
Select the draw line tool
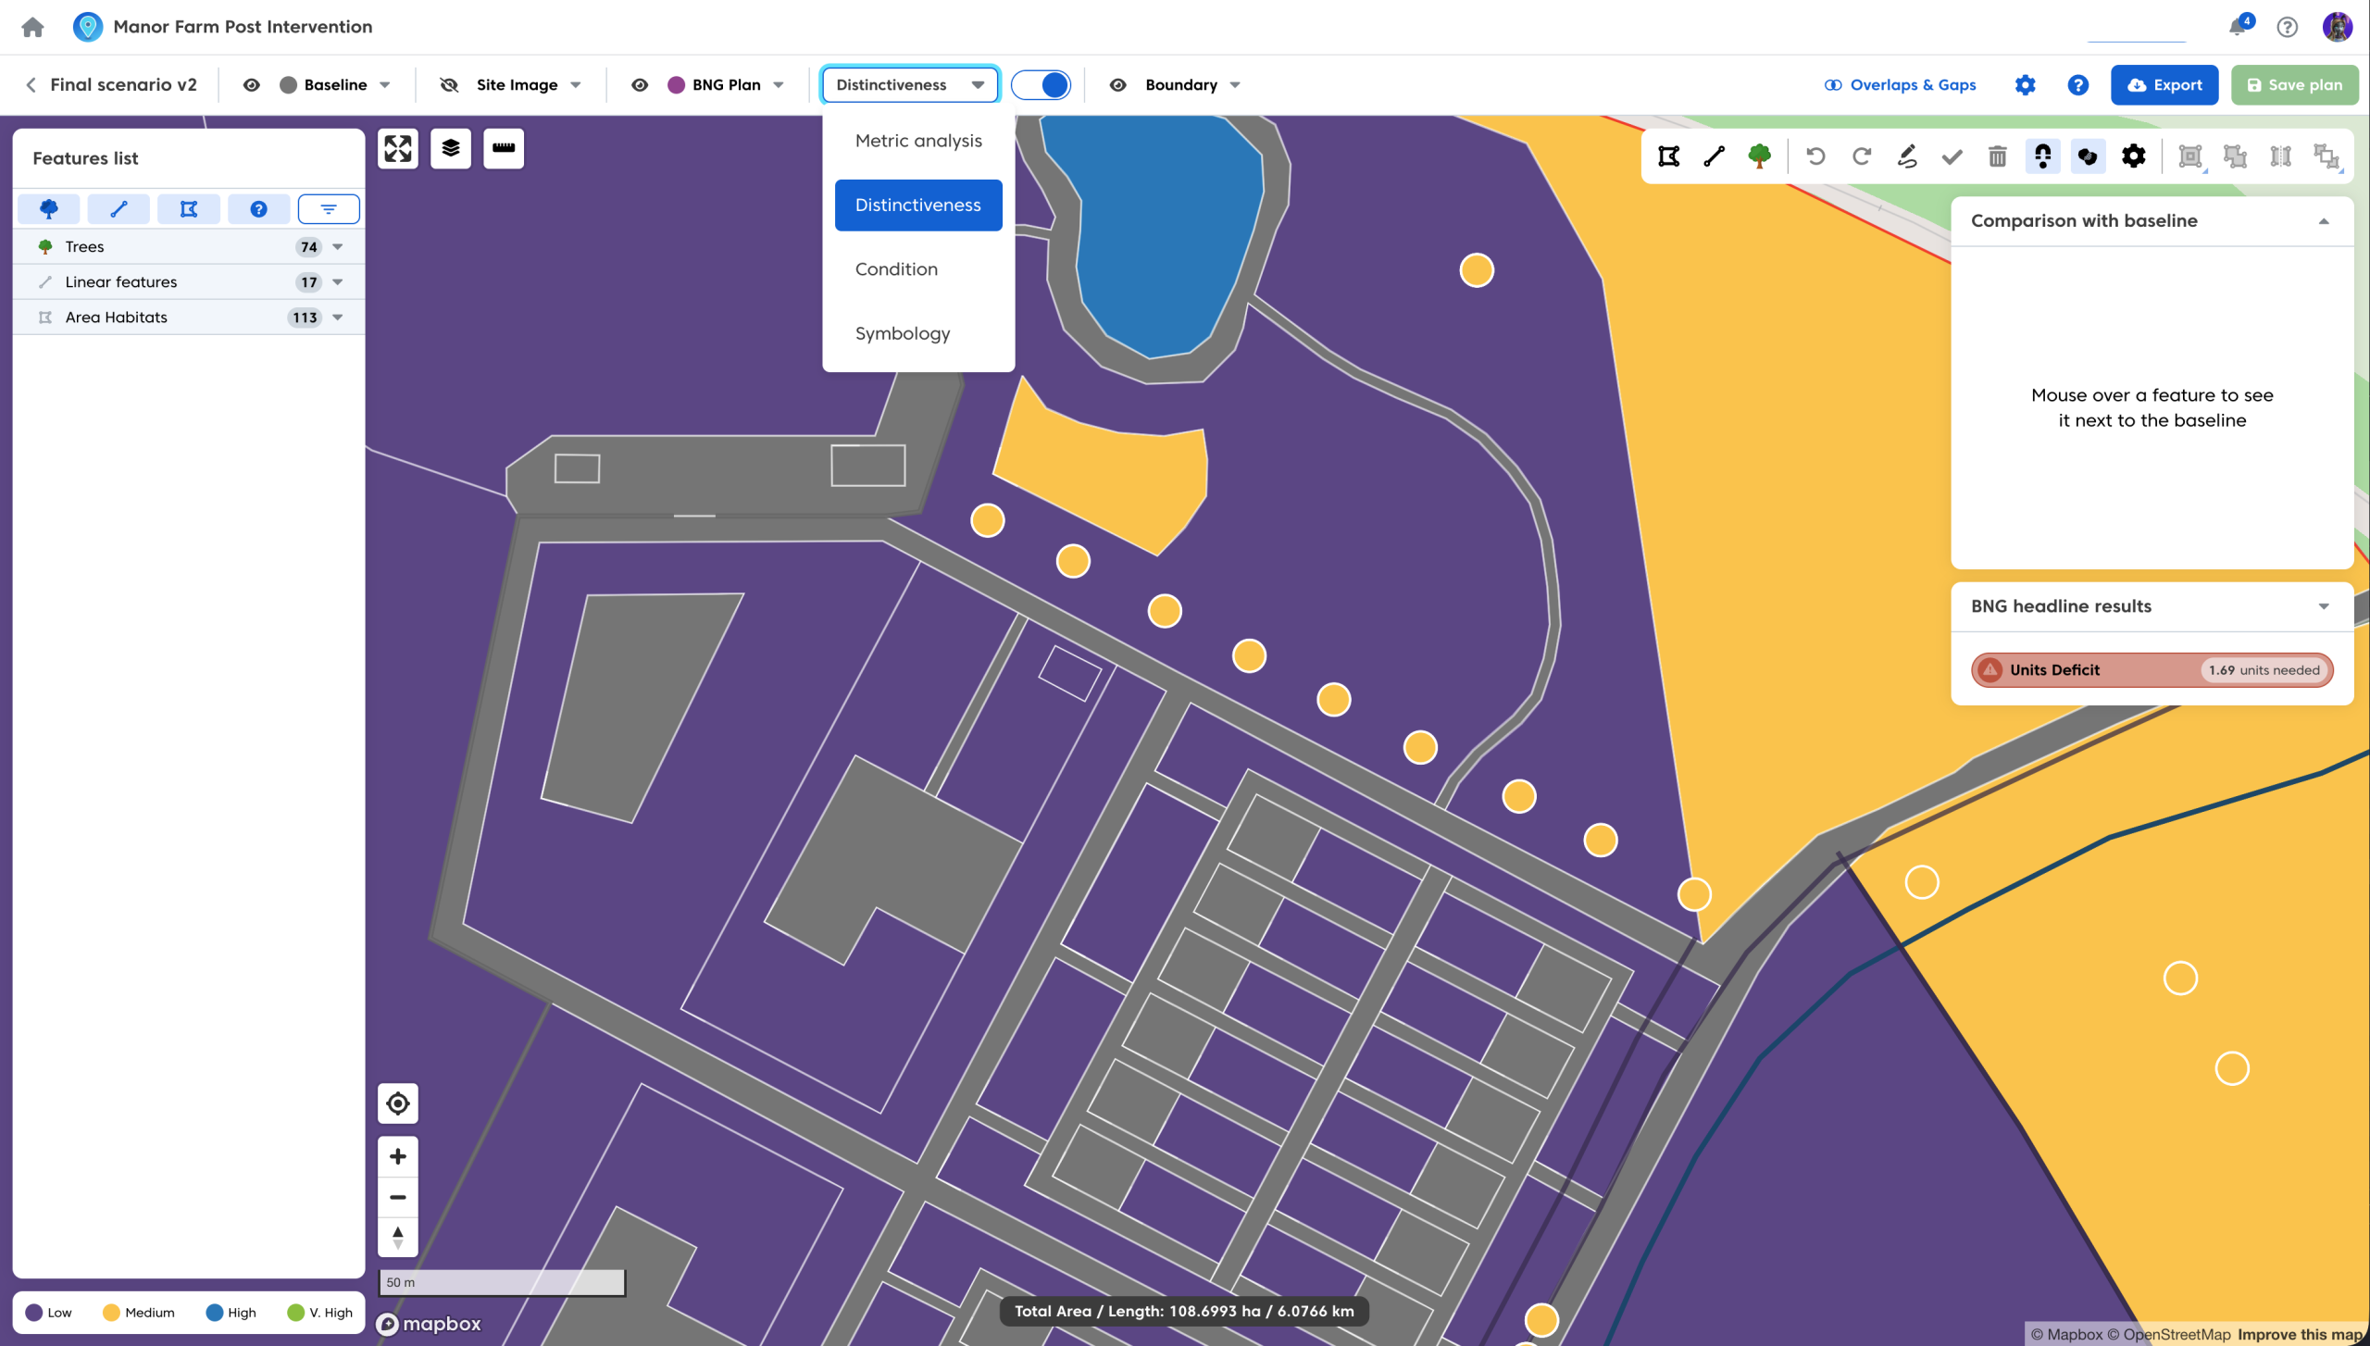click(x=1714, y=156)
